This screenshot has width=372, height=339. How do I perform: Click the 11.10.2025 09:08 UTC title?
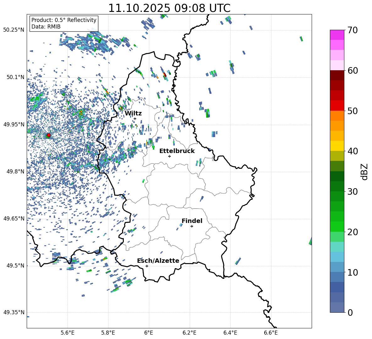click(169, 8)
